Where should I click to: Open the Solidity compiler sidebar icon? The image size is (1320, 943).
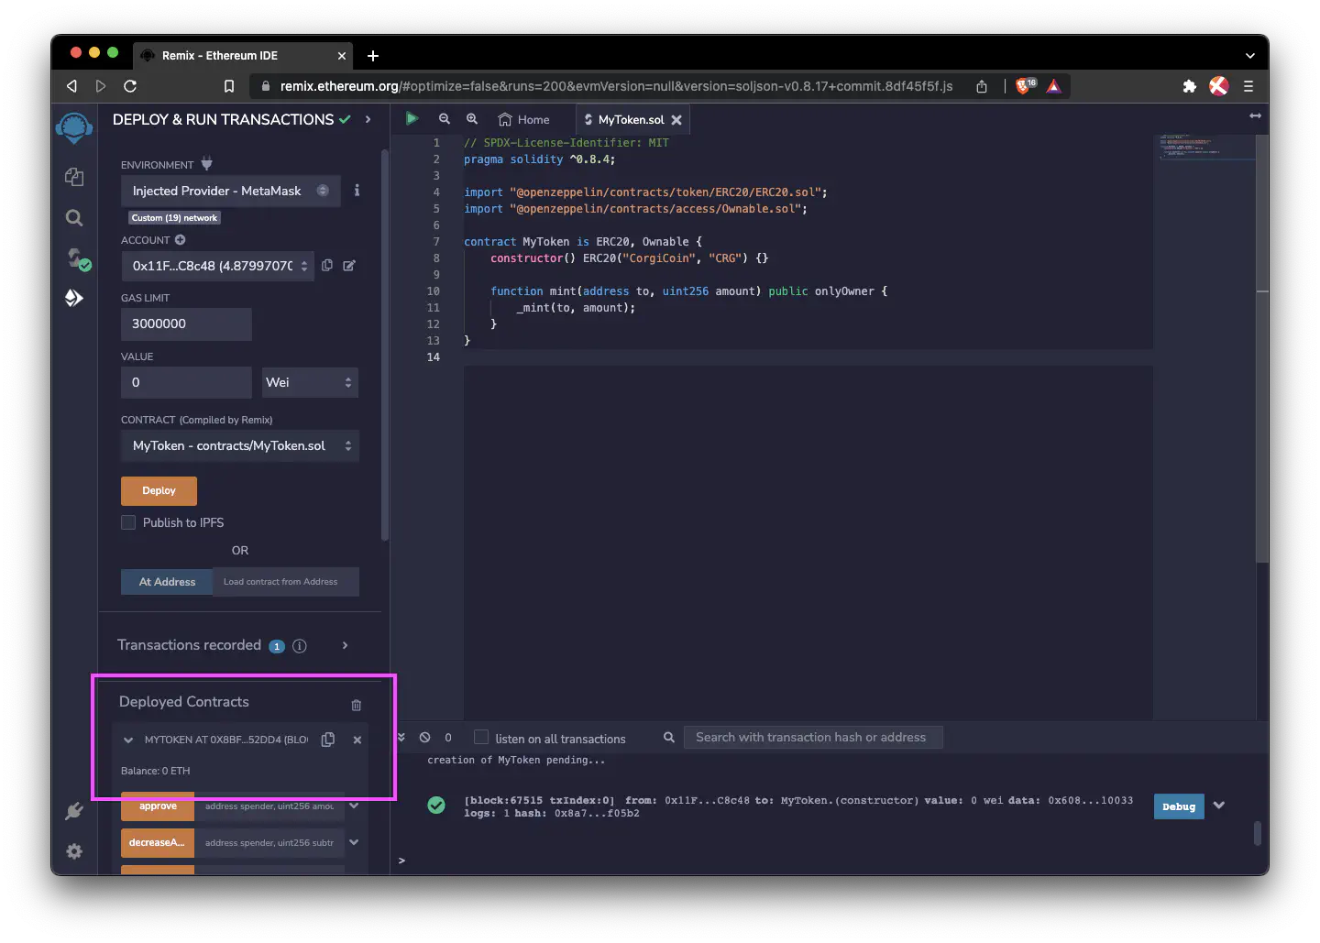click(77, 259)
